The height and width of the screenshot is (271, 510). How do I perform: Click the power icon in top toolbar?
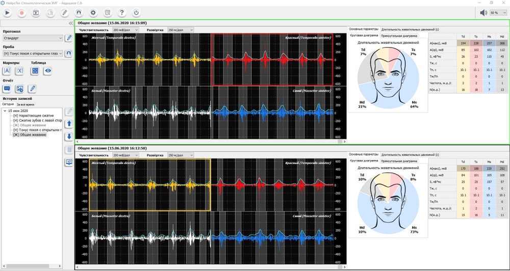[136, 13]
